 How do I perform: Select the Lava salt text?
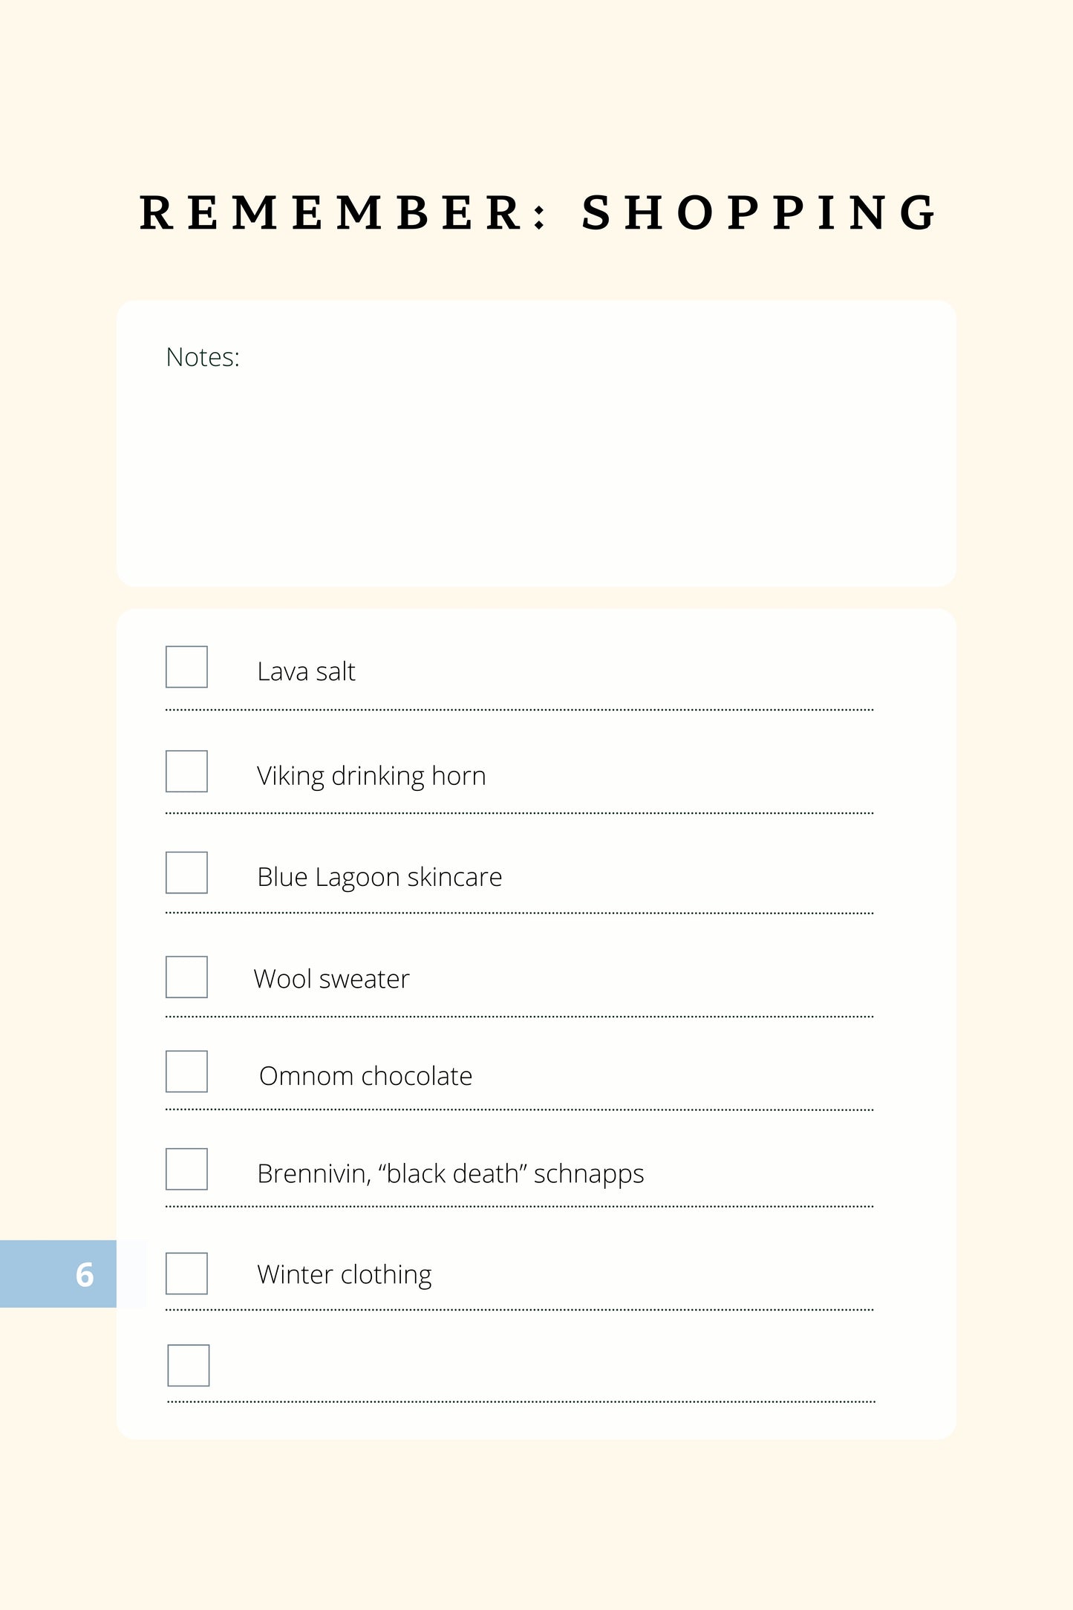(306, 671)
